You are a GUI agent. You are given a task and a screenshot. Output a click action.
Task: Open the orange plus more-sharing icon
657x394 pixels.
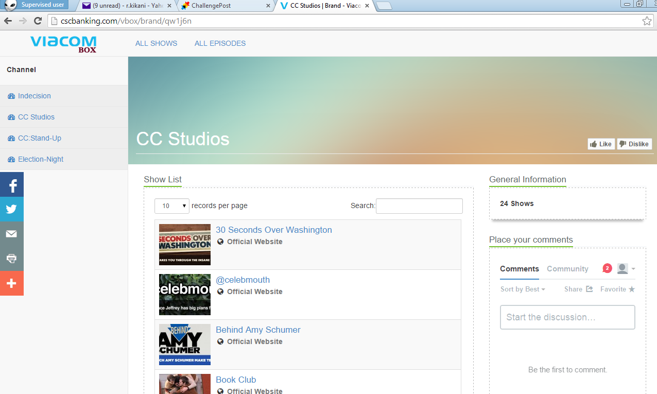tap(12, 283)
